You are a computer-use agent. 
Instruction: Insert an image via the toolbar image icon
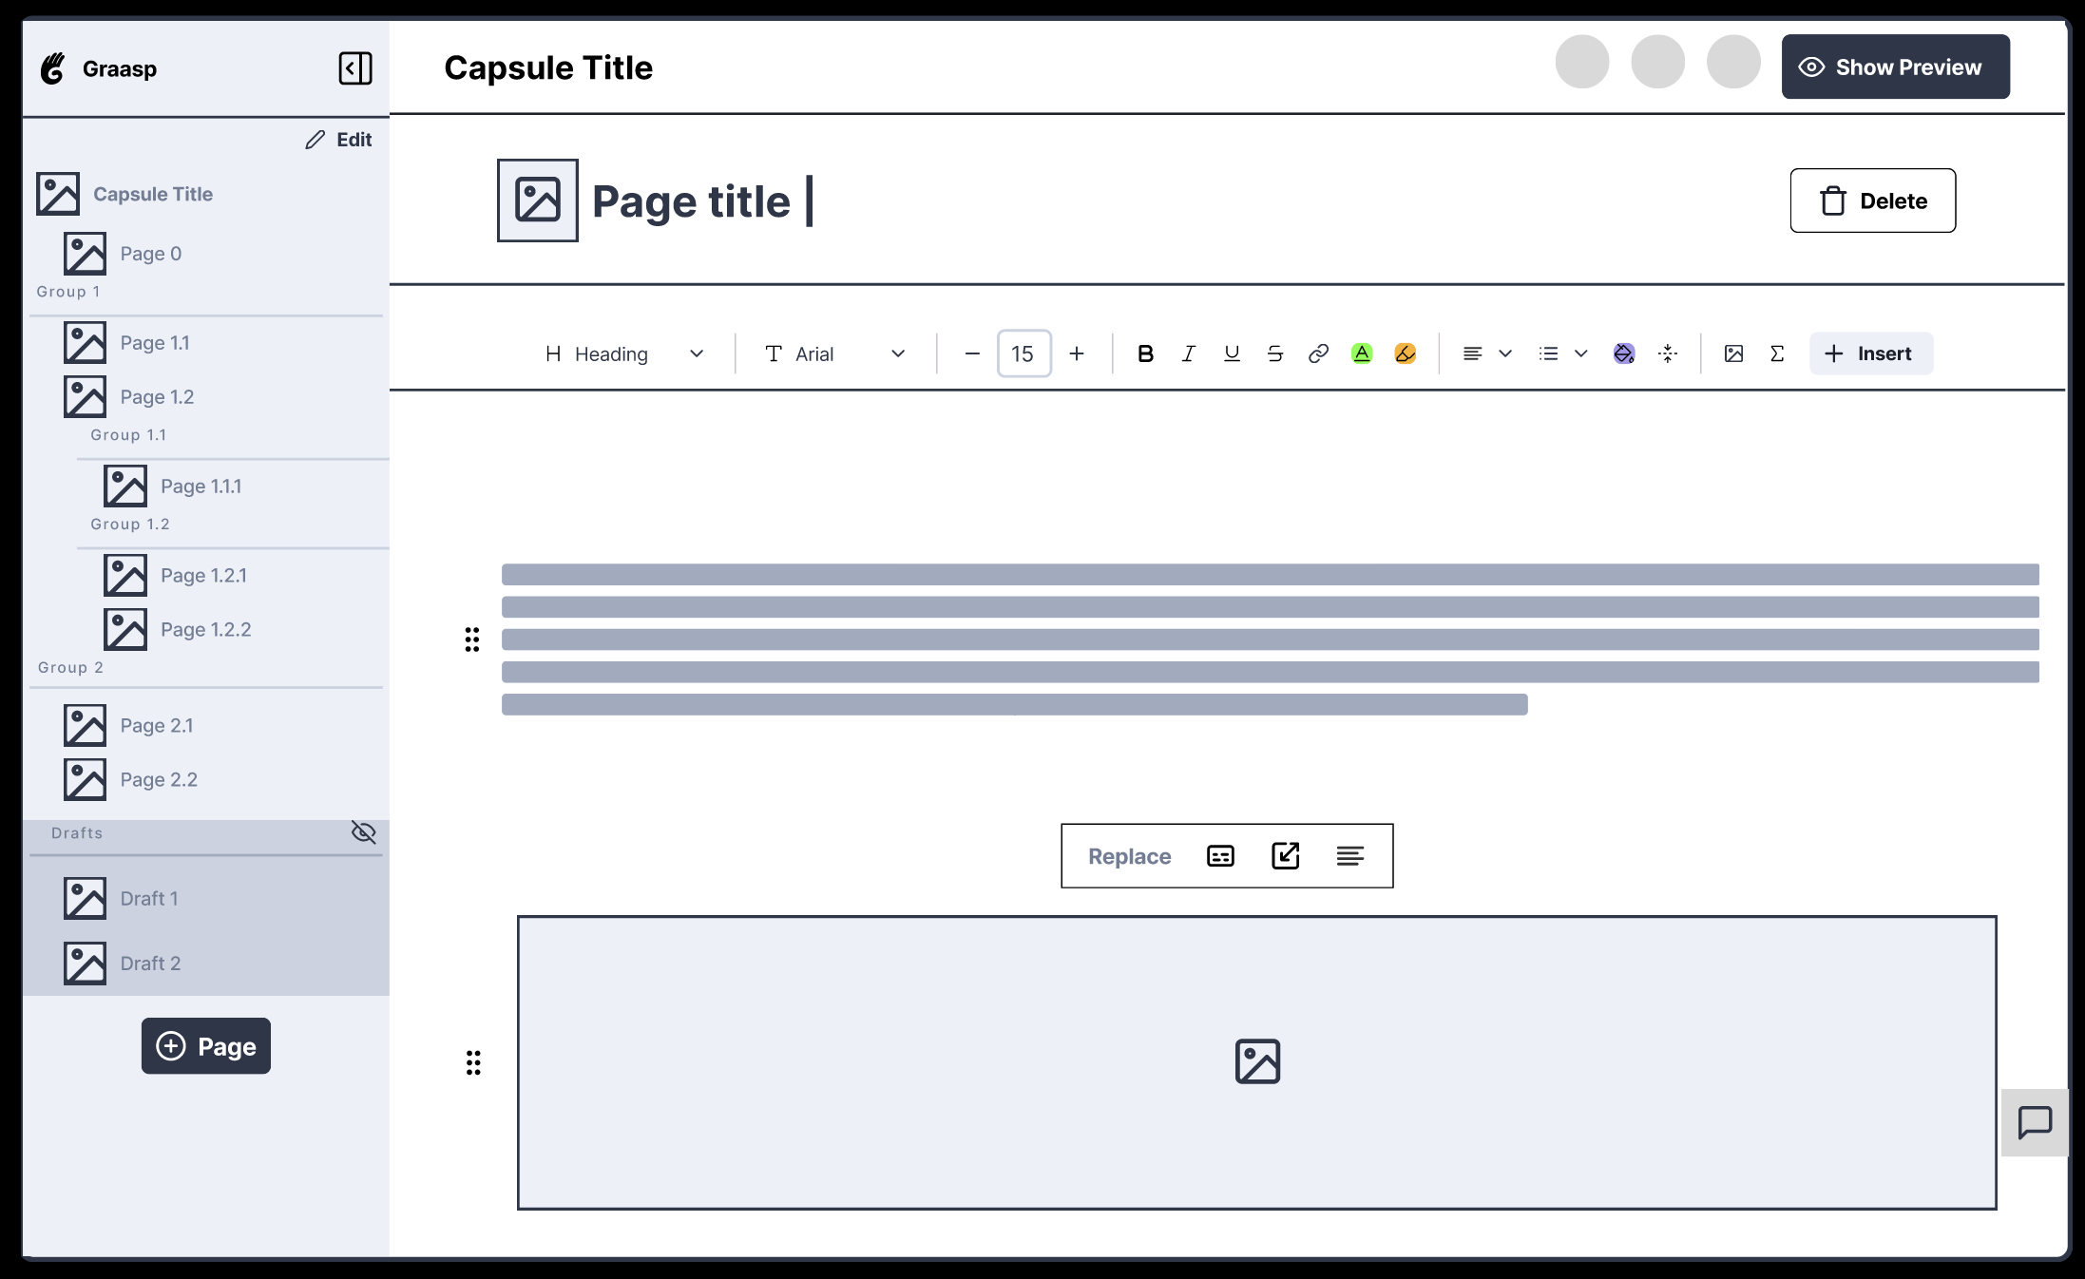(1734, 353)
